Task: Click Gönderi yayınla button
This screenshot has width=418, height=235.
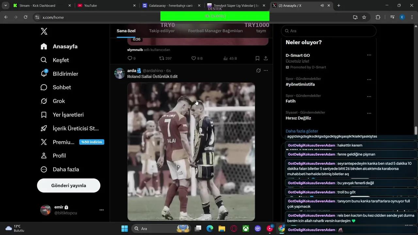Action: pyautogui.click(x=69, y=185)
